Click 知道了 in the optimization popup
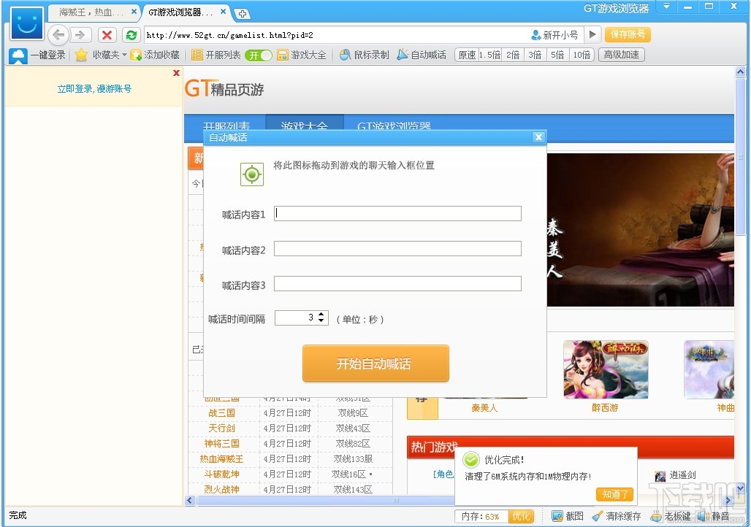The image size is (751, 527). (x=615, y=494)
